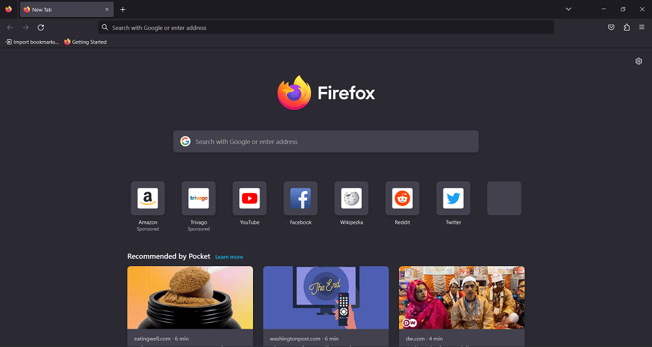Open the YouTube shortcut tile
The width and height of the screenshot is (652, 347).
(x=250, y=198)
